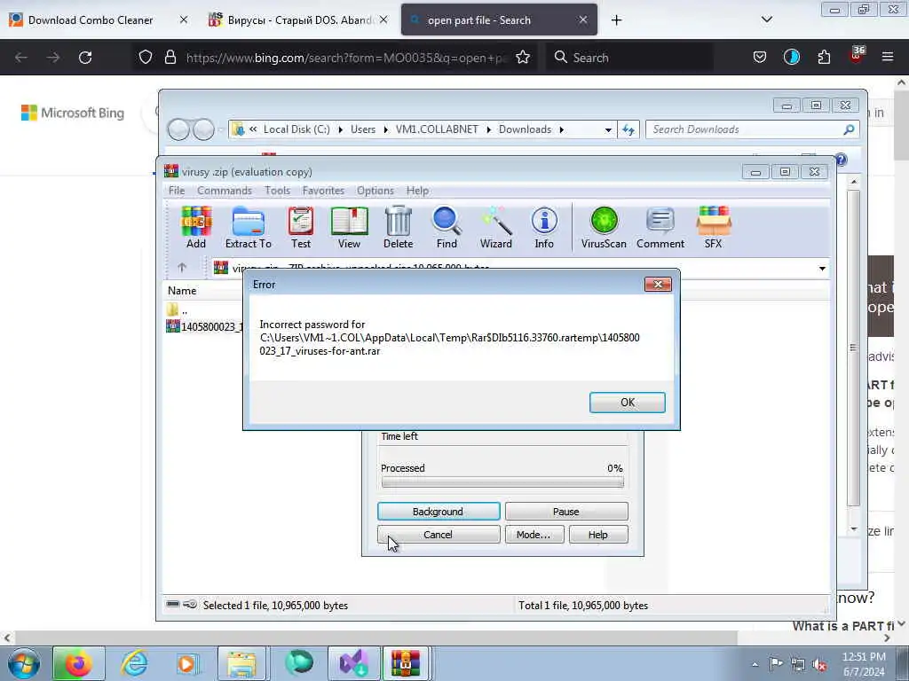909x681 pixels.
Task: Select the parent folder '..' entry
Action: 177,310
